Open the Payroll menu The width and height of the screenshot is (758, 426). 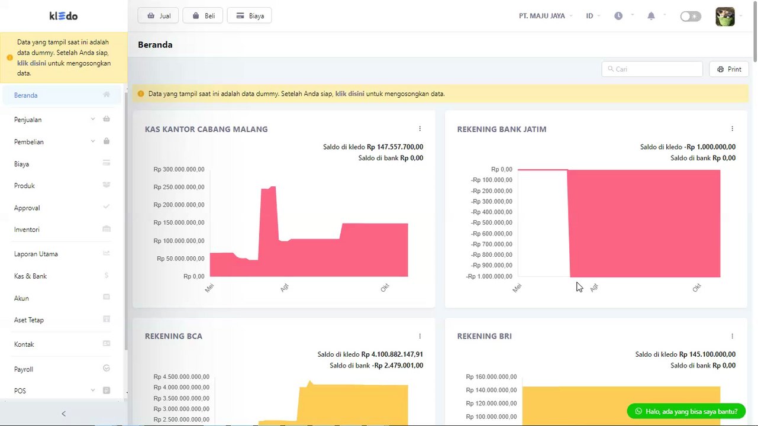tap(62, 369)
